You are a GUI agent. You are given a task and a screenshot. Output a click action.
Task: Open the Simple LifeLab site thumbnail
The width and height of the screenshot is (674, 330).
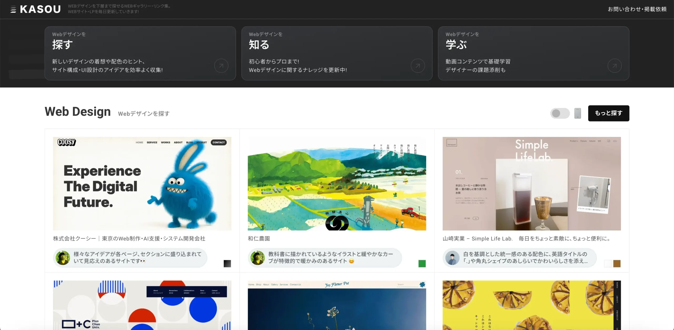[532, 184]
